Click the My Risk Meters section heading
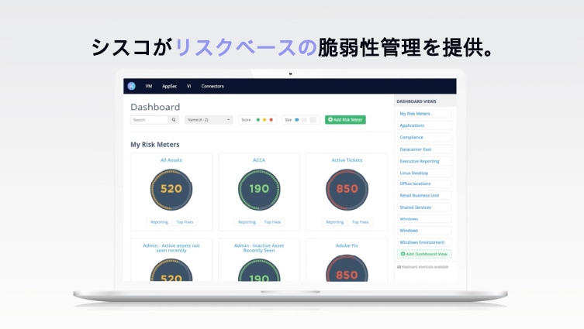The height and width of the screenshot is (329, 584). point(155,145)
